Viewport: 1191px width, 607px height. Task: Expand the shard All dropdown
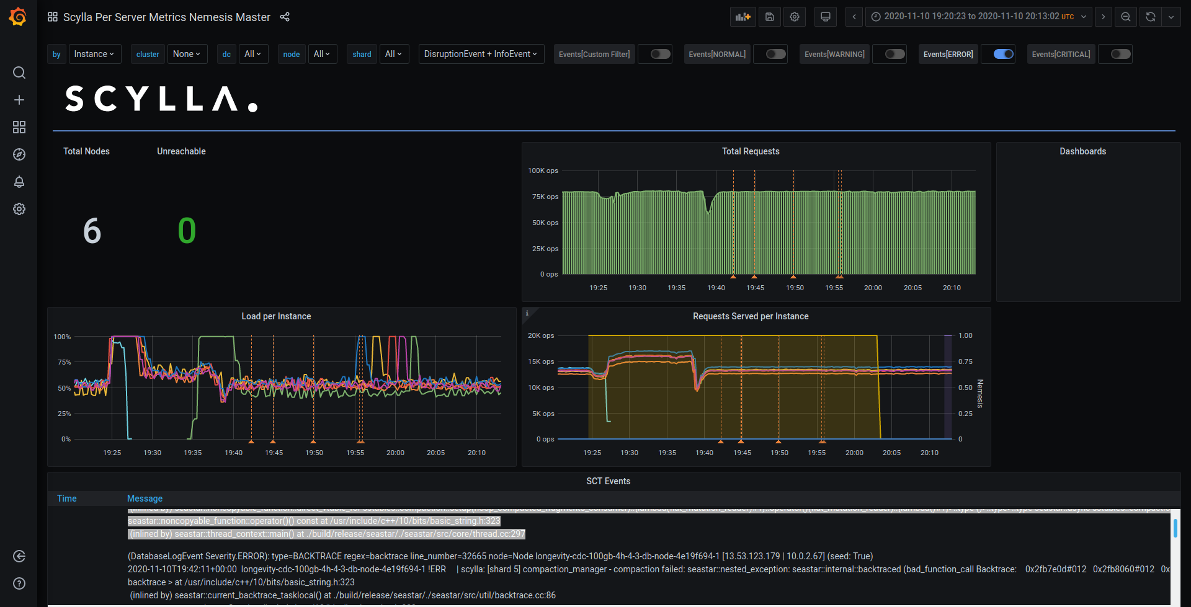tap(394, 54)
